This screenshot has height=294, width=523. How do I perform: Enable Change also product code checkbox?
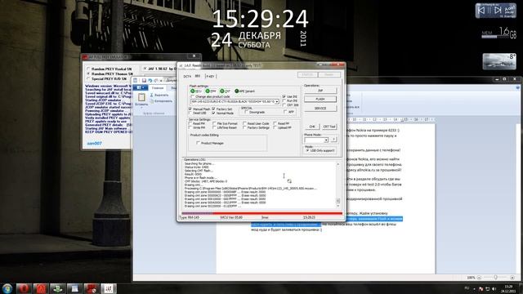[193, 96]
